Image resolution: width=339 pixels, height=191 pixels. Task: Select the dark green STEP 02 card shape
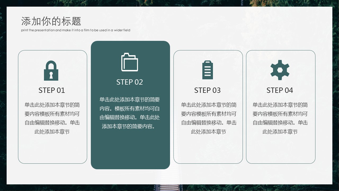[x=130, y=151]
